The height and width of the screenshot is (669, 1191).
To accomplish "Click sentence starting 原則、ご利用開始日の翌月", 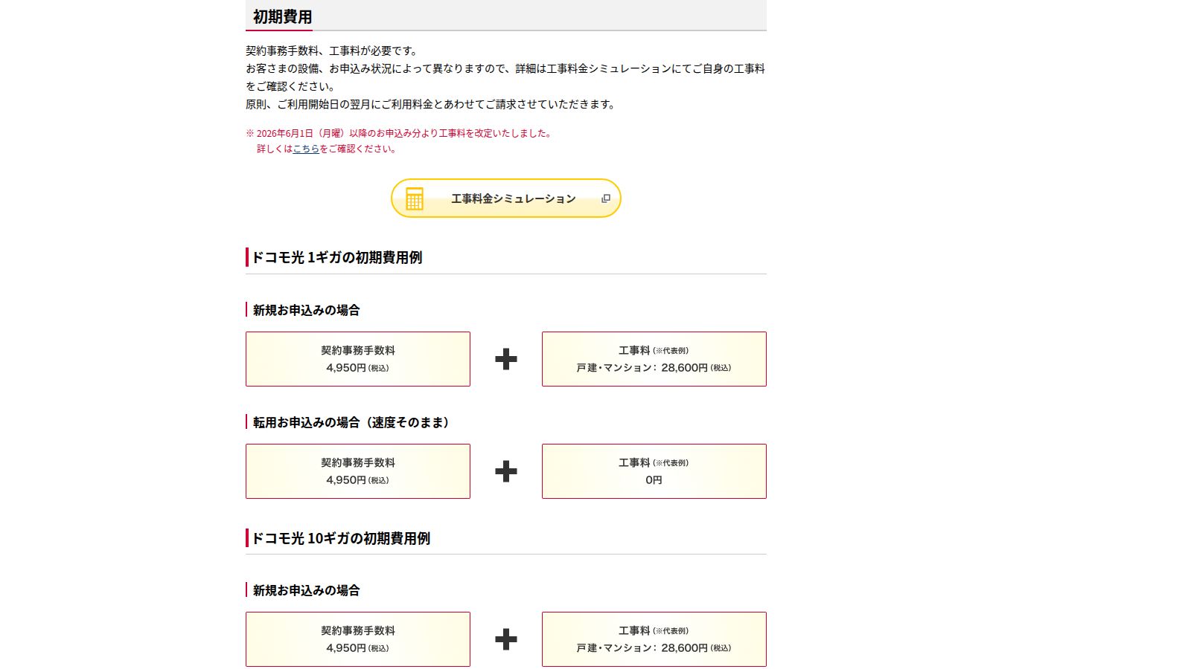I will click(x=431, y=104).
